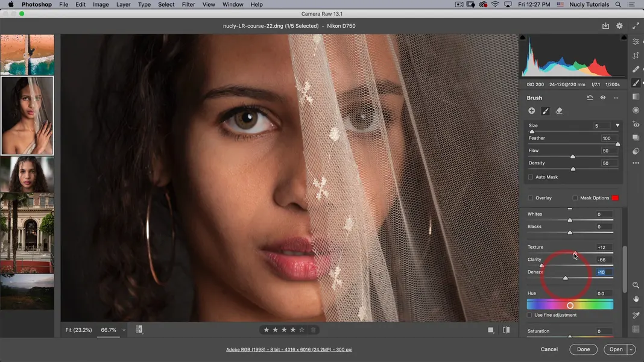Select the paint brush add mode
This screenshot has width=644, height=362.
coord(545,111)
